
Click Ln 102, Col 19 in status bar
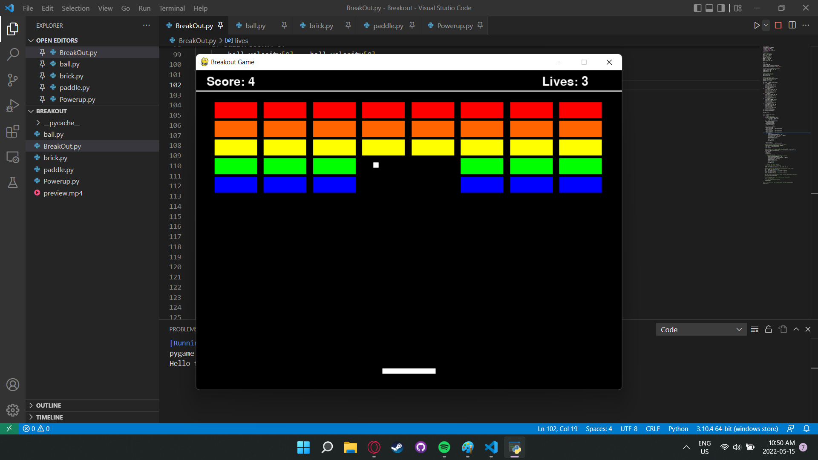click(x=557, y=428)
